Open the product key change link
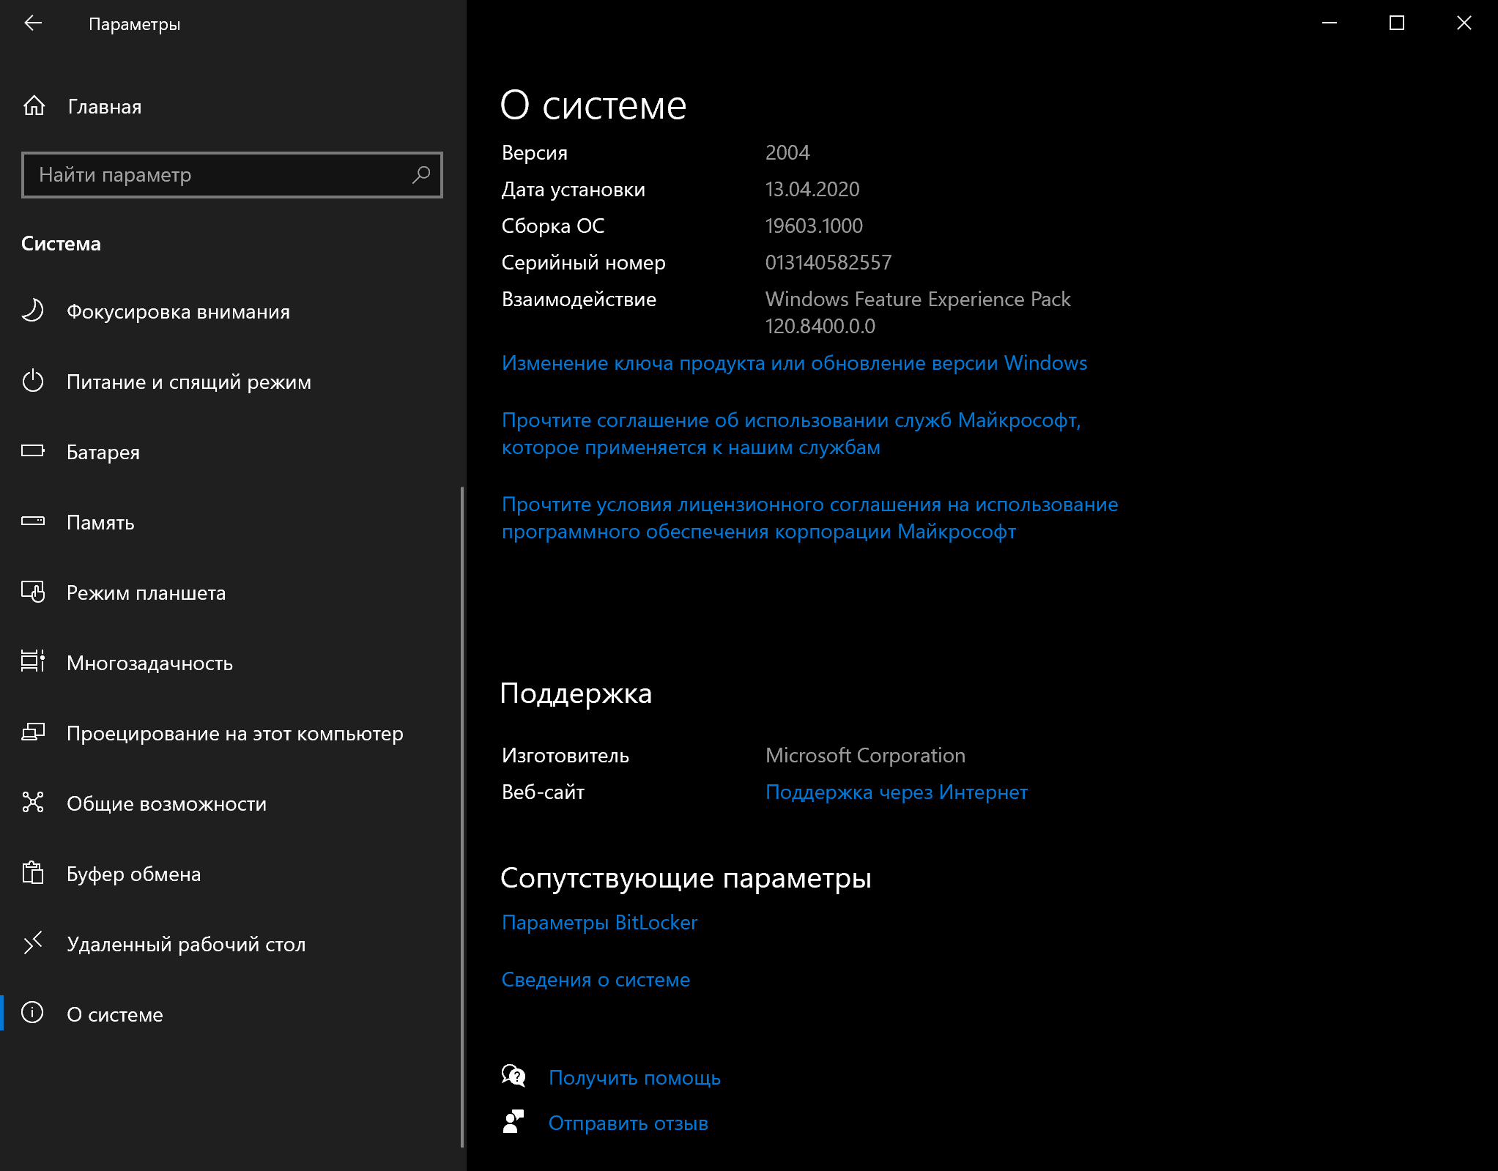 click(x=794, y=363)
